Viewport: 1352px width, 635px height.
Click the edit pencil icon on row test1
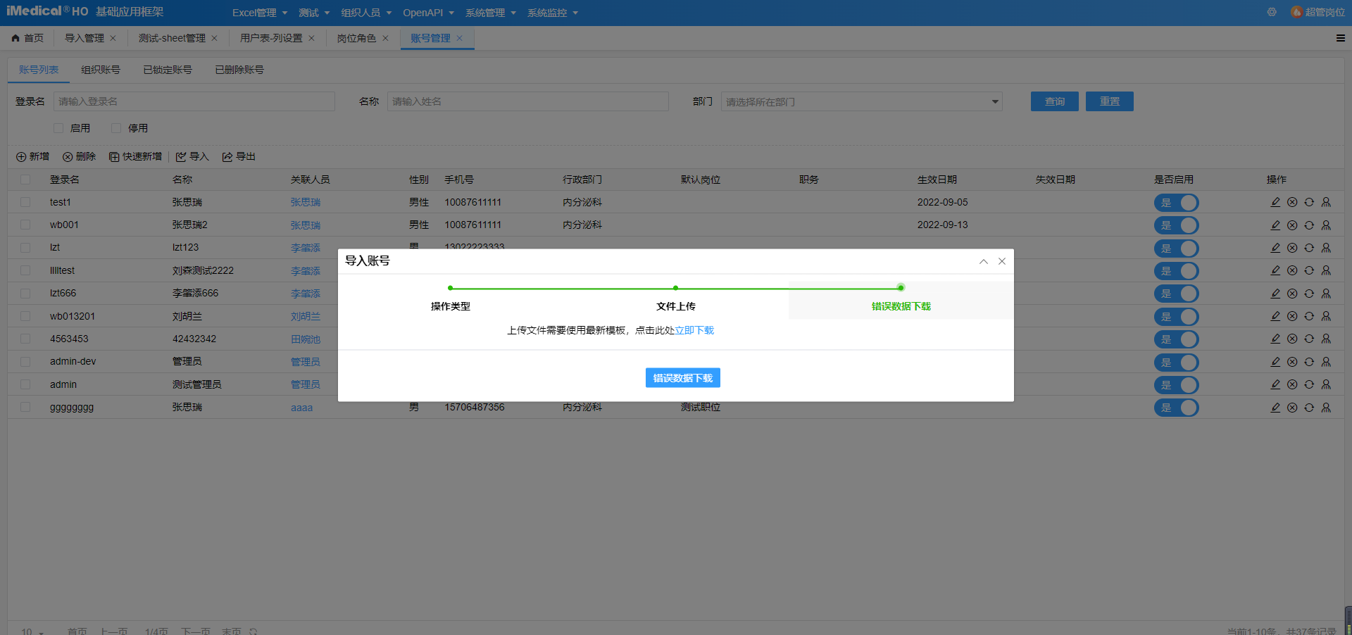click(x=1275, y=202)
